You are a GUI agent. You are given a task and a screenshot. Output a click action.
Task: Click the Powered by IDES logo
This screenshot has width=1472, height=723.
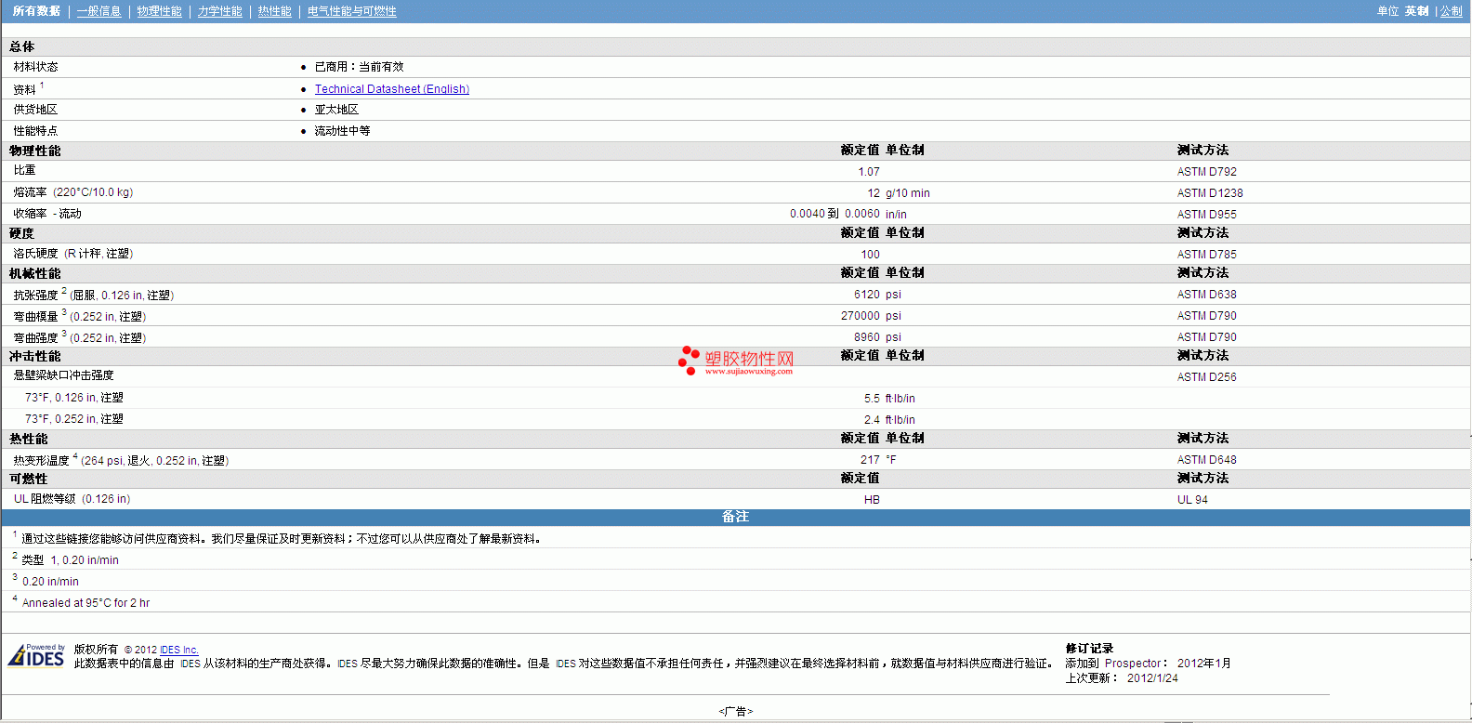point(36,655)
